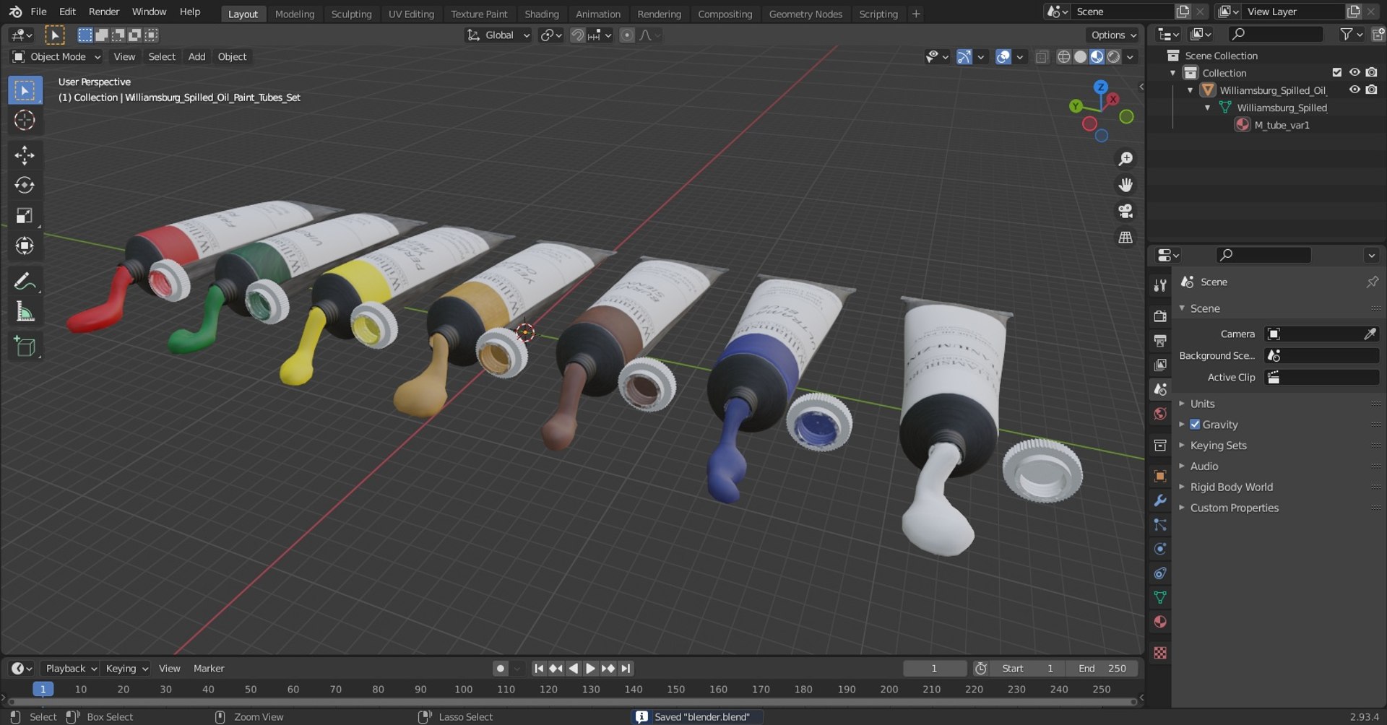This screenshot has height=725, width=1387.
Task: Expand the Units panel
Action: [x=1202, y=404]
